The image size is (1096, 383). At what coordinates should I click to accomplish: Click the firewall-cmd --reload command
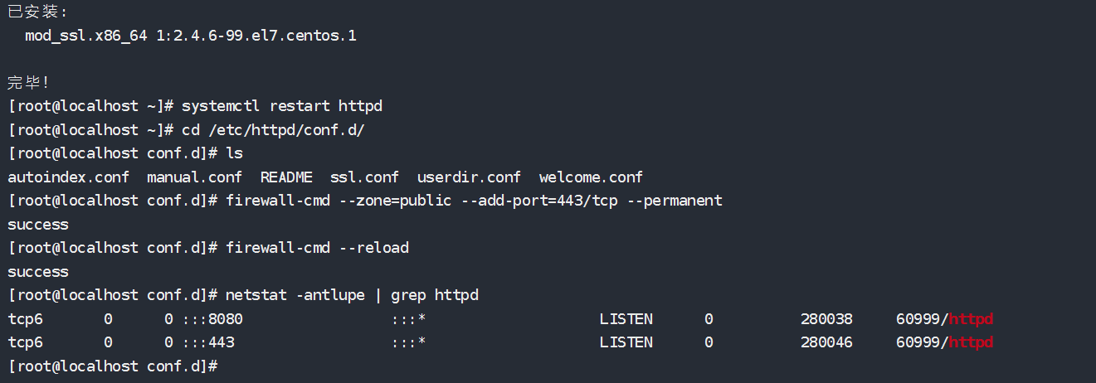pos(317,248)
